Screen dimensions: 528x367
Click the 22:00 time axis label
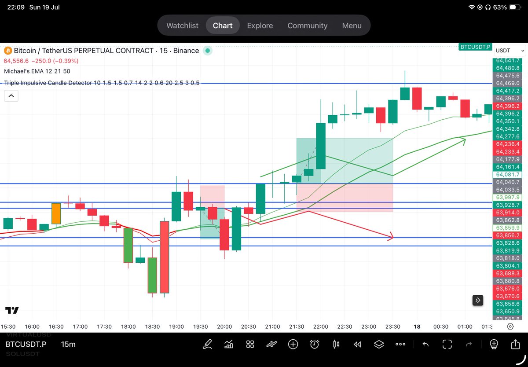[321, 327]
